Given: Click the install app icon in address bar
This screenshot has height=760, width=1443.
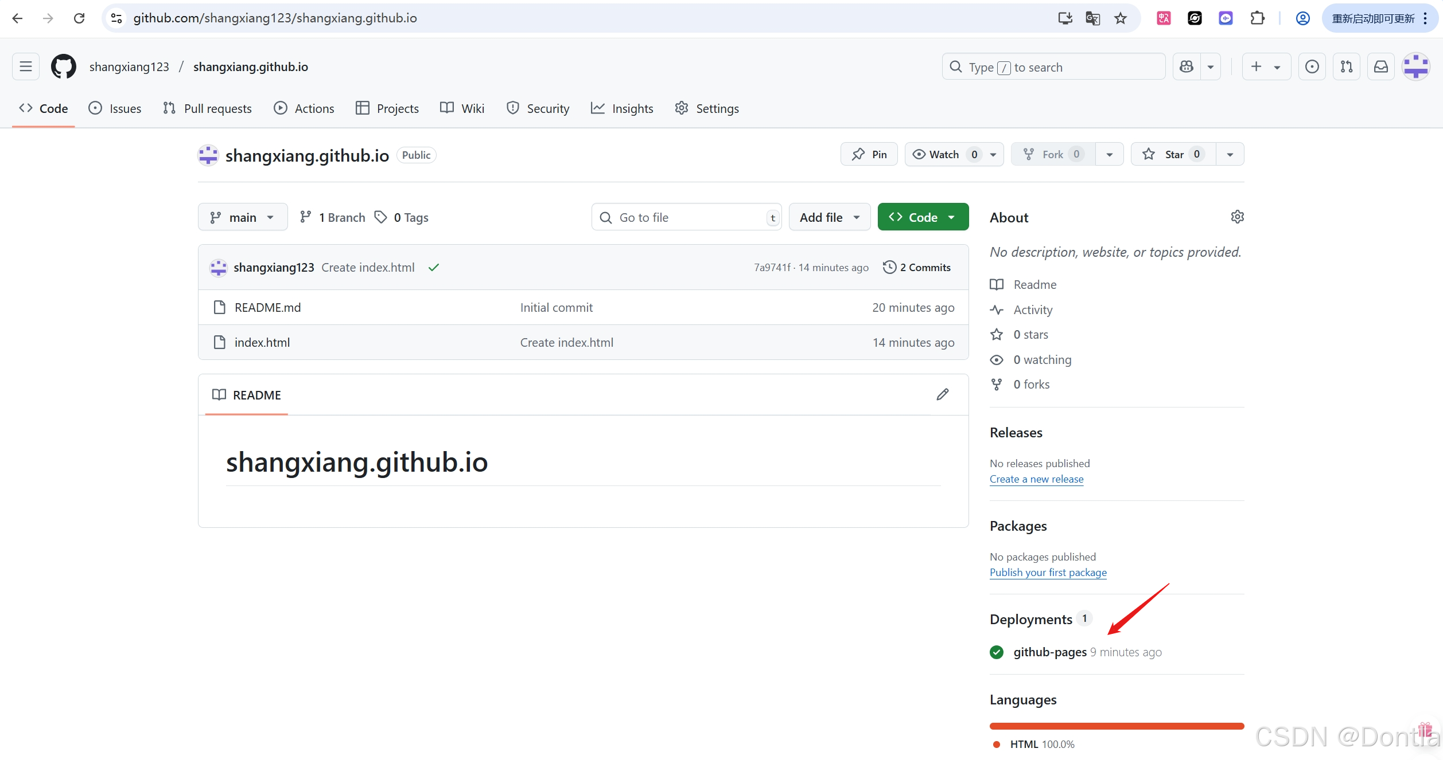Looking at the screenshot, I should point(1065,18).
